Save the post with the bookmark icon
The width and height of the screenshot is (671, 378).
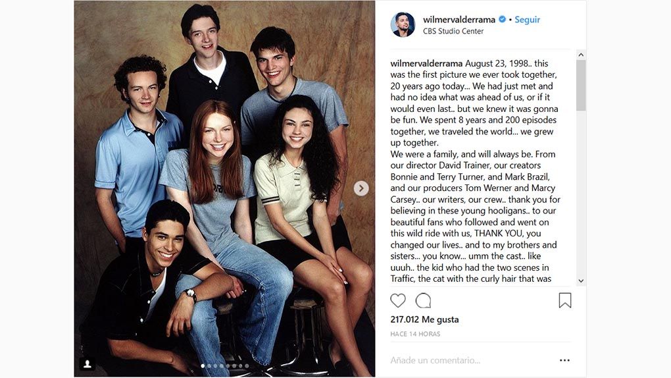coord(564,301)
